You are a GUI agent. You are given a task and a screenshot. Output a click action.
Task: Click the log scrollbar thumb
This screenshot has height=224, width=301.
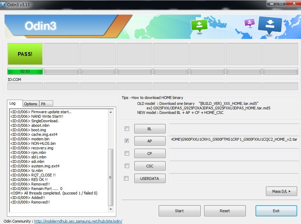point(110,177)
